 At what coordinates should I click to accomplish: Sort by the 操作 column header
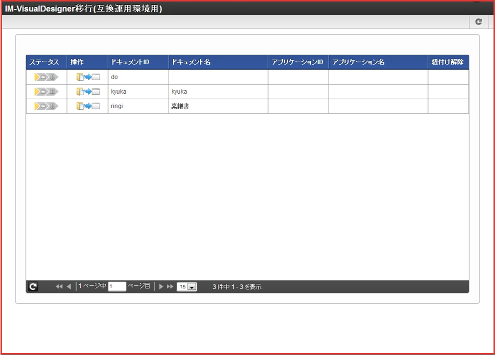tap(87, 62)
